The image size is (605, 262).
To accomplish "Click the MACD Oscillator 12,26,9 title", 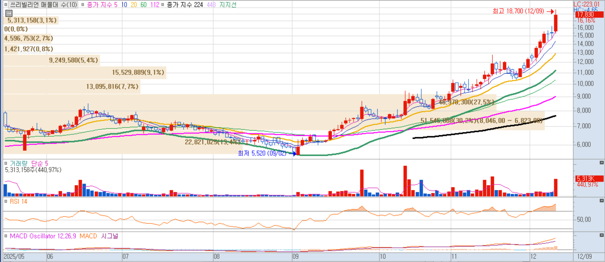I will coord(43,236).
